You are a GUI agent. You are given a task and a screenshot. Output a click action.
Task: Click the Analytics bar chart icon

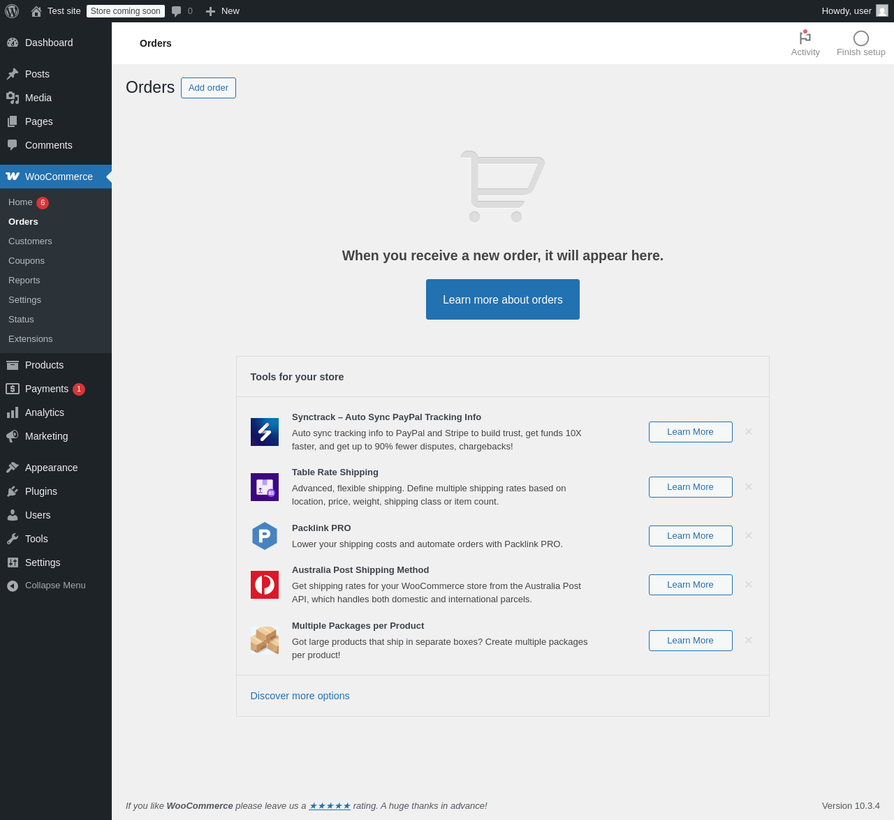[13, 412]
